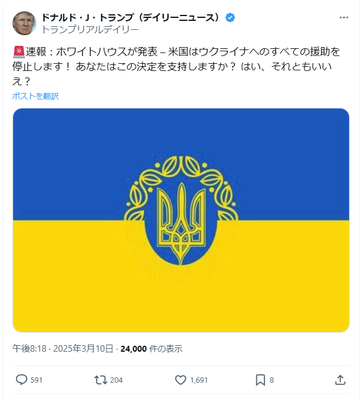Click the handle トランプリアルデイリー
Image resolution: width=364 pixels, height=400 pixels.
(90, 29)
